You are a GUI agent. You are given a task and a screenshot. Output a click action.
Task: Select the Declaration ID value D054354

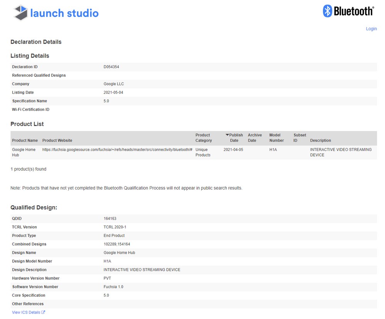click(111, 67)
